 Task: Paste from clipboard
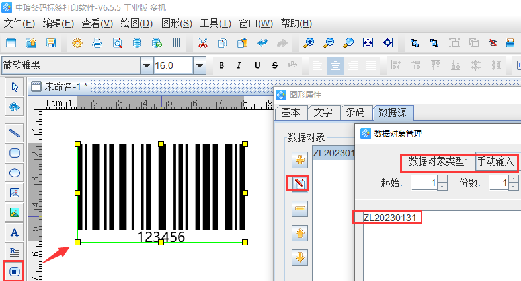click(x=242, y=43)
